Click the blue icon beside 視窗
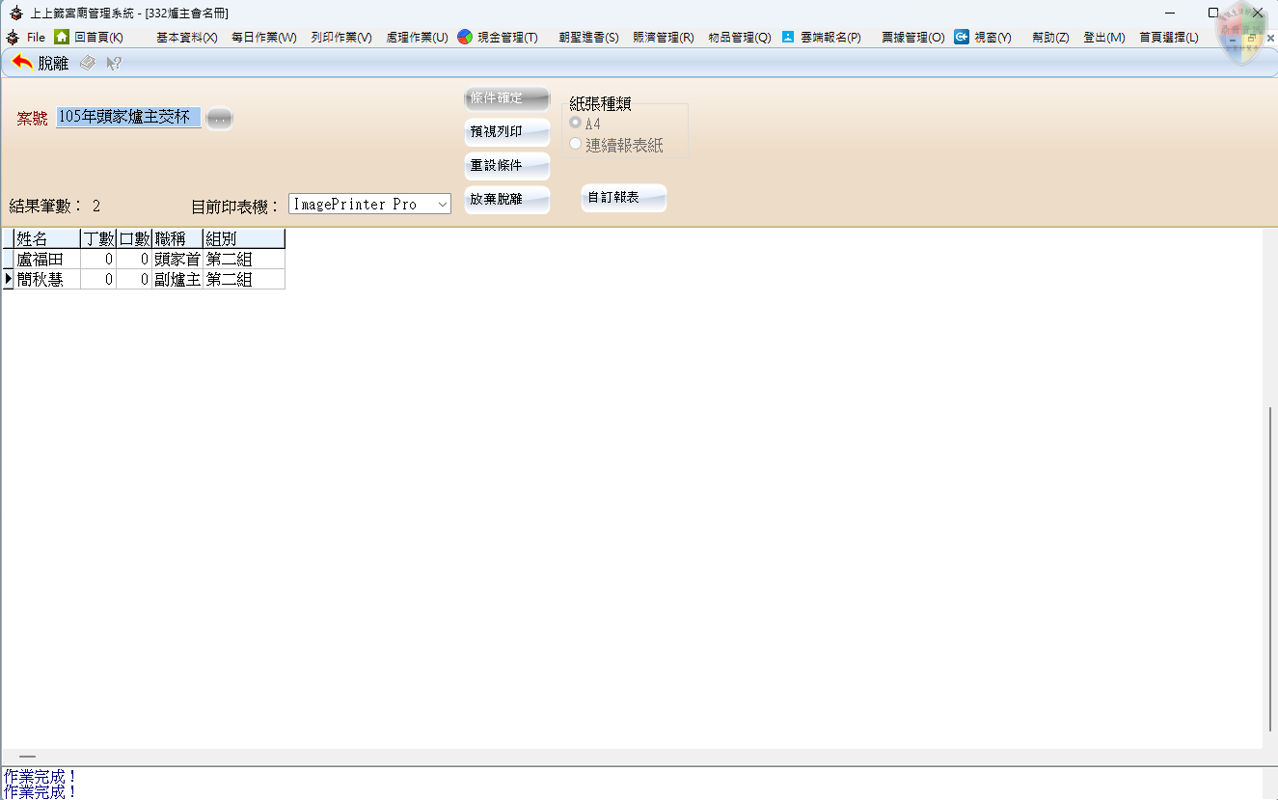This screenshot has height=800, width=1278. pos(962,37)
